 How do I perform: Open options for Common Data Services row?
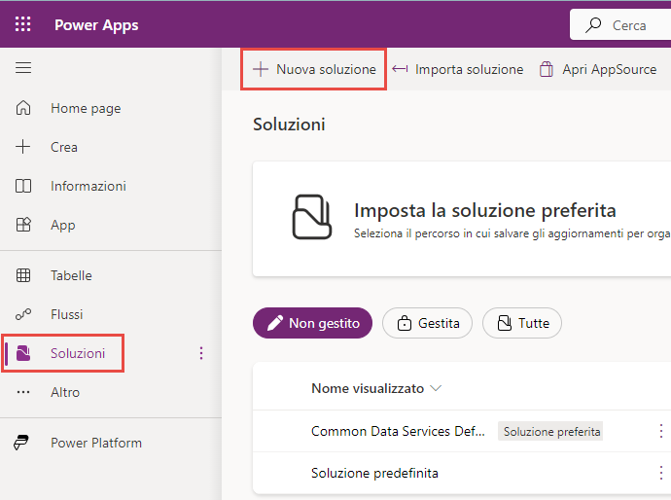click(x=661, y=431)
